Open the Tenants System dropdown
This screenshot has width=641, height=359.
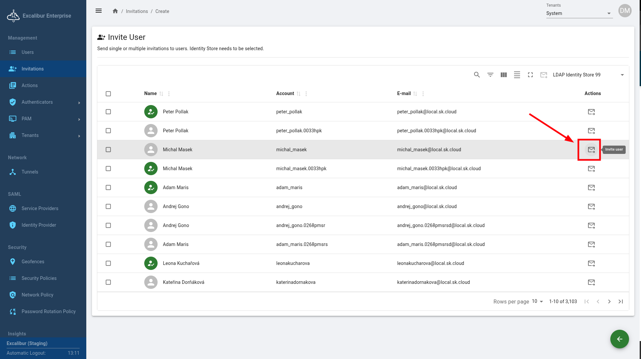(x=579, y=13)
